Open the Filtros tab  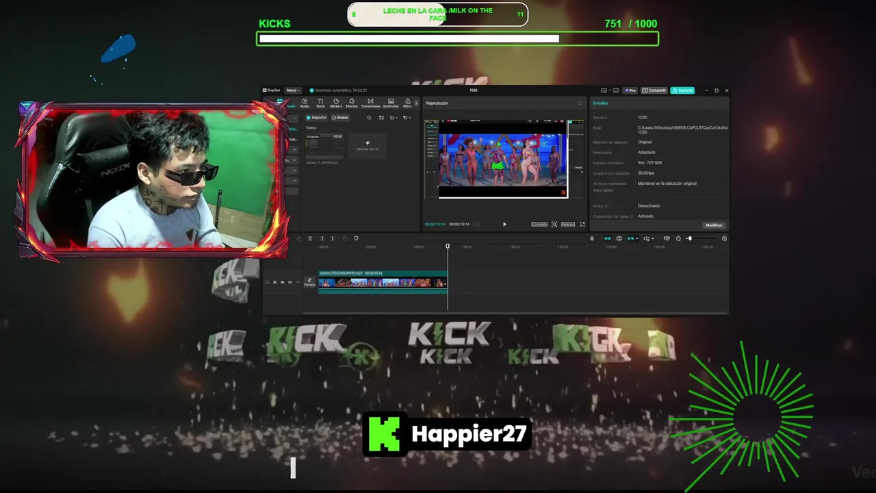(407, 103)
